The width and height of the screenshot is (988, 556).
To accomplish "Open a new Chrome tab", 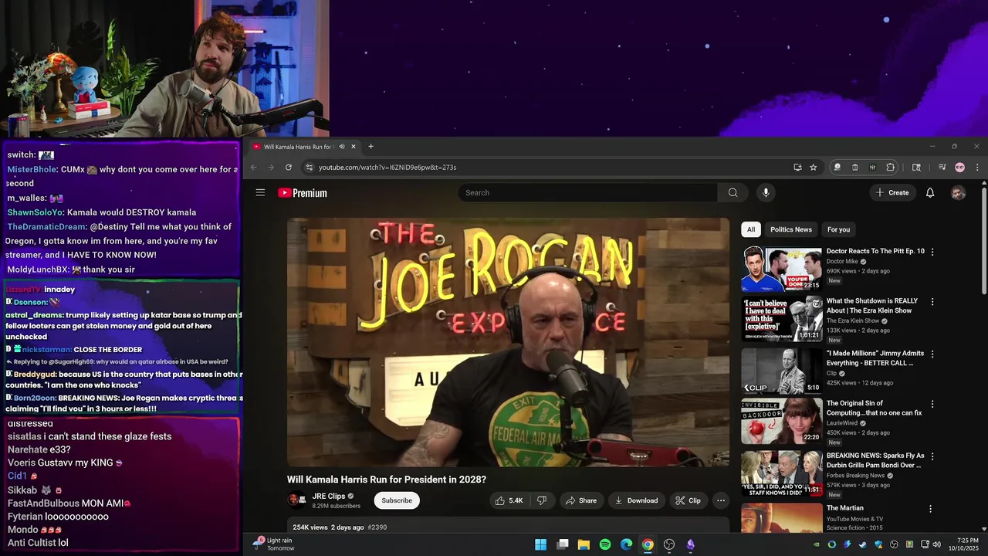I will coord(370,147).
